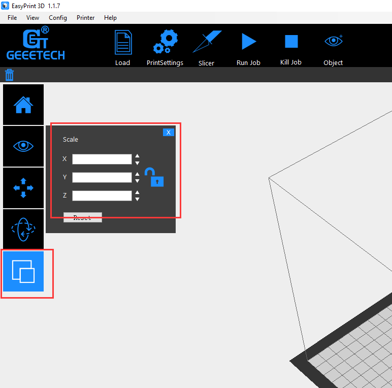Open the File menu
This screenshot has height=388, width=392.
(x=12, y=18)
